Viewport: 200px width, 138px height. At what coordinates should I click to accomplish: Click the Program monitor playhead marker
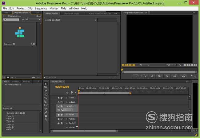(122, 69)
